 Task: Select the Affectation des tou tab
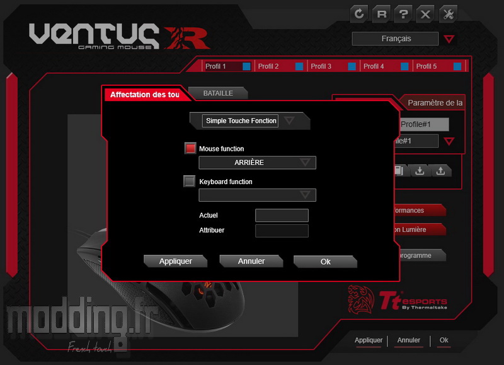[x=146, y=94]
